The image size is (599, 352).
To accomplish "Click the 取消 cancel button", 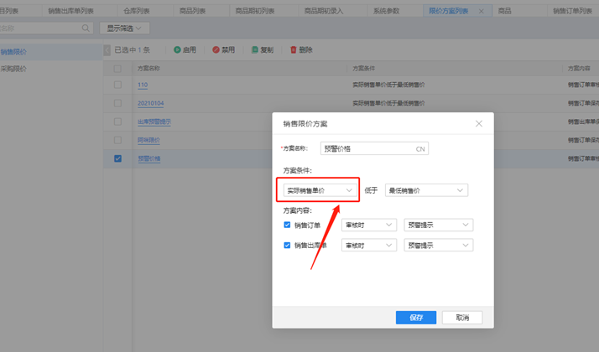I will coord(462,318).
